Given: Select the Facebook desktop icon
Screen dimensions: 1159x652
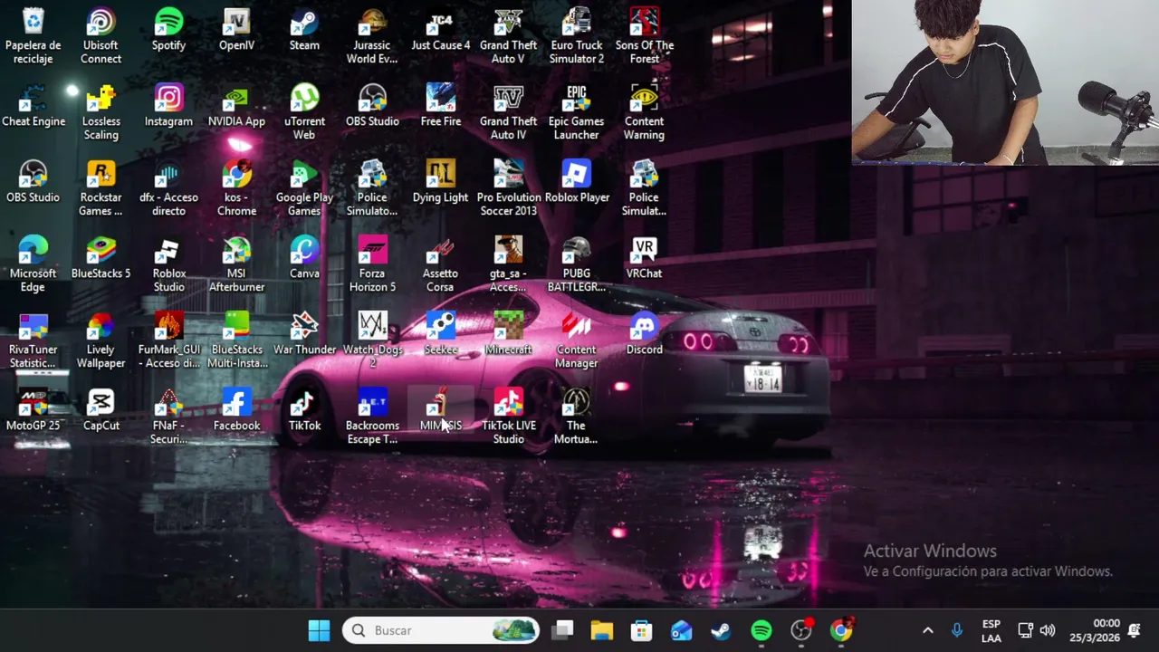Looking at the screenshot, I should tap(236, 410).
